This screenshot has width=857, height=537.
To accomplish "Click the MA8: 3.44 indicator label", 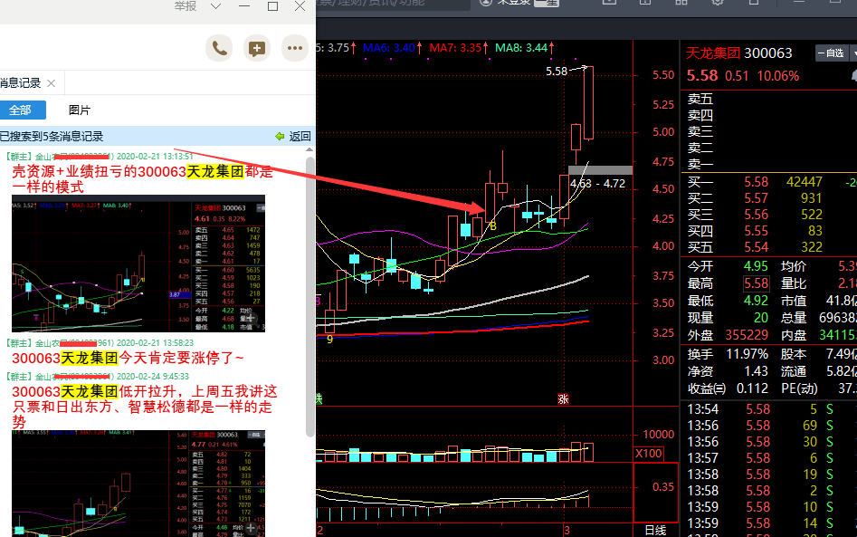I will [521, 48].
